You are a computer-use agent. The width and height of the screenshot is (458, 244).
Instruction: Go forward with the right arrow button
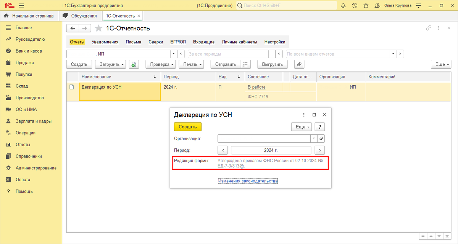click(x=85, y=28)
